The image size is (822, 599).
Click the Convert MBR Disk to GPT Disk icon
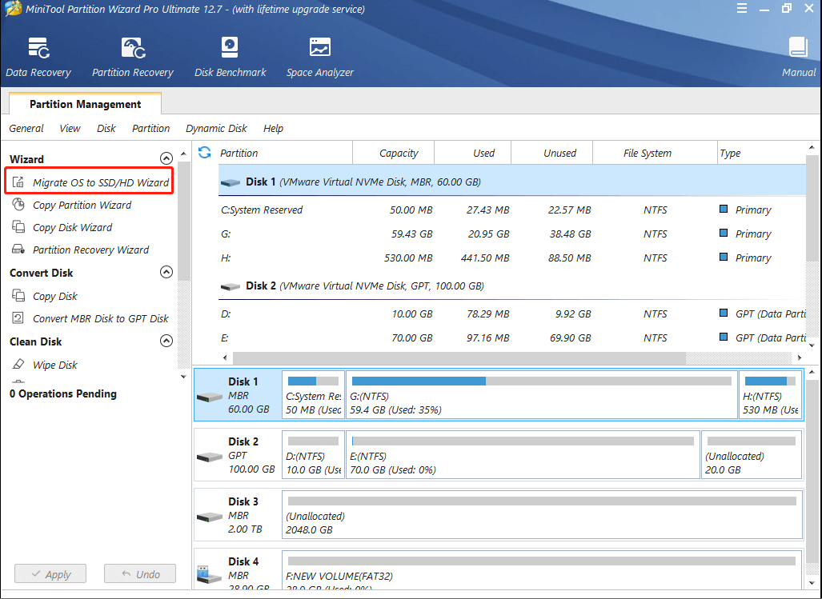[x=18, y=317]
